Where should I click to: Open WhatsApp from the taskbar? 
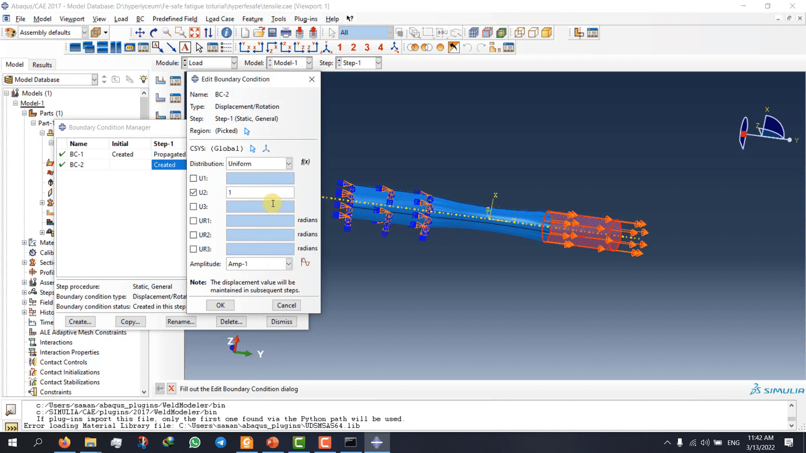tap(194, 442)
